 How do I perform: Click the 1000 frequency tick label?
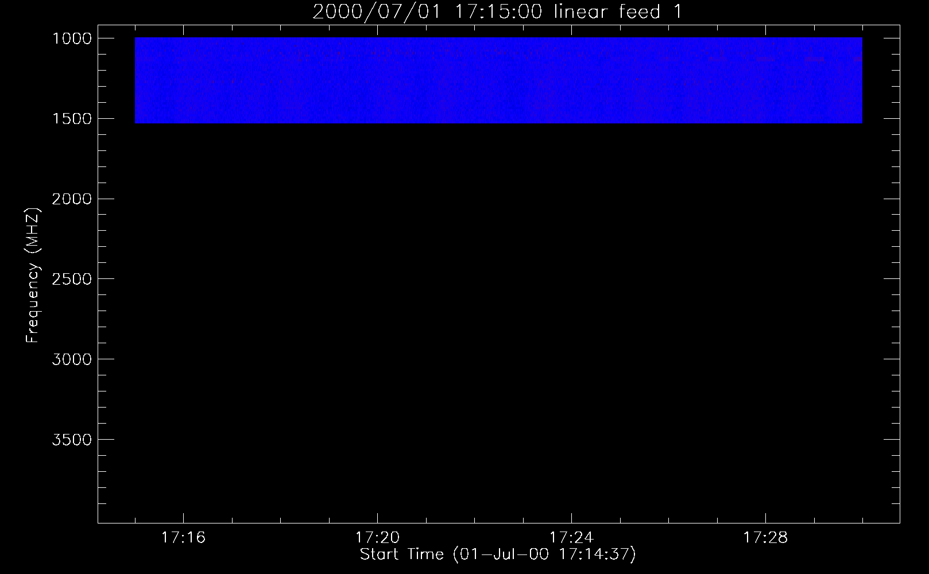(x=72, y=38)
